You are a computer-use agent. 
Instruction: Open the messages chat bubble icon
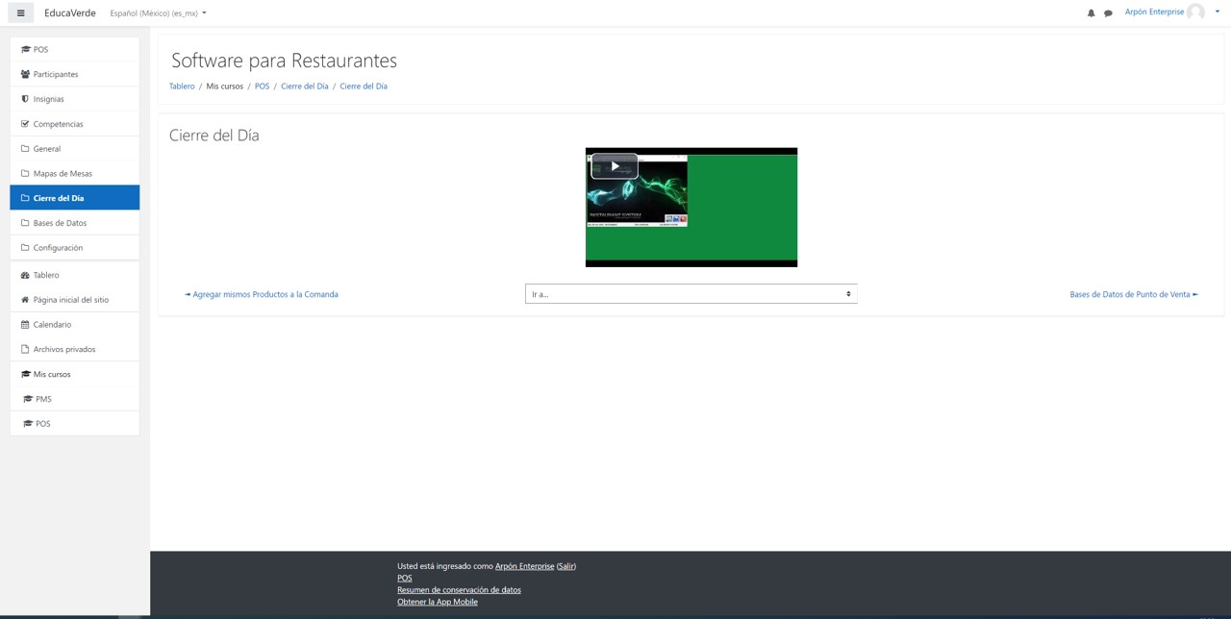click(1108, 13)
